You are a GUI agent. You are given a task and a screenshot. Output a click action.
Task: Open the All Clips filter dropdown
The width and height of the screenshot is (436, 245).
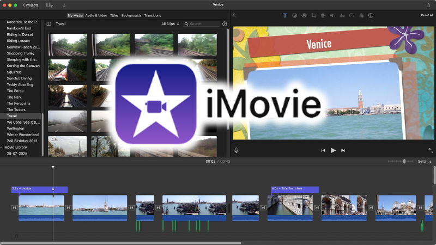point(170,24)
